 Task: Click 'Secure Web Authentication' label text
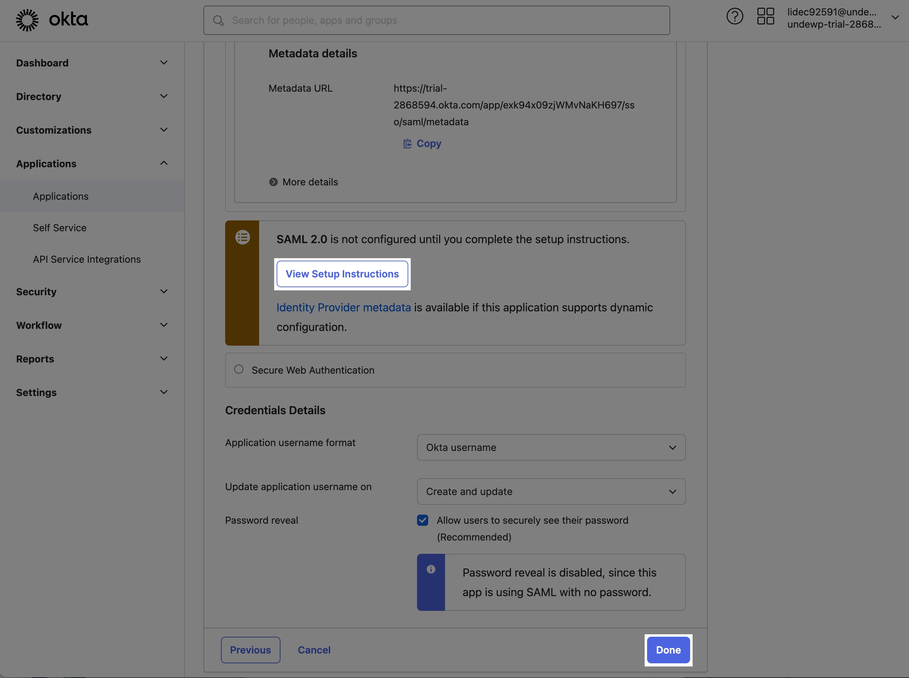313,370
